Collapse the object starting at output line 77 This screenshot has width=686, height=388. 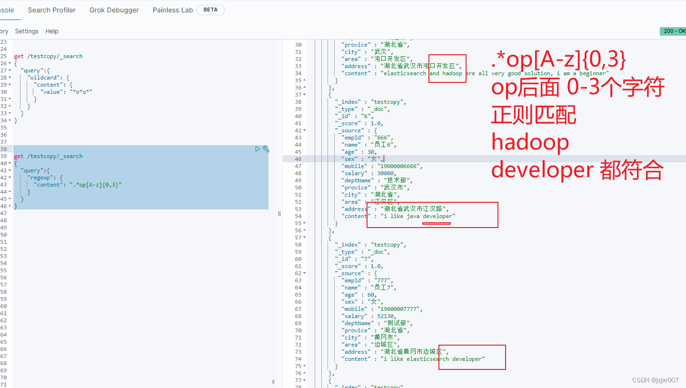[x=305, y=380]
